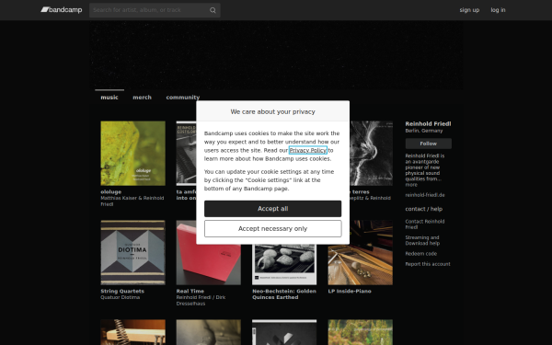Viewport: 552px width, 345px height.
Task: Open the Privacy Policy link
Action: tap(307, 150)
